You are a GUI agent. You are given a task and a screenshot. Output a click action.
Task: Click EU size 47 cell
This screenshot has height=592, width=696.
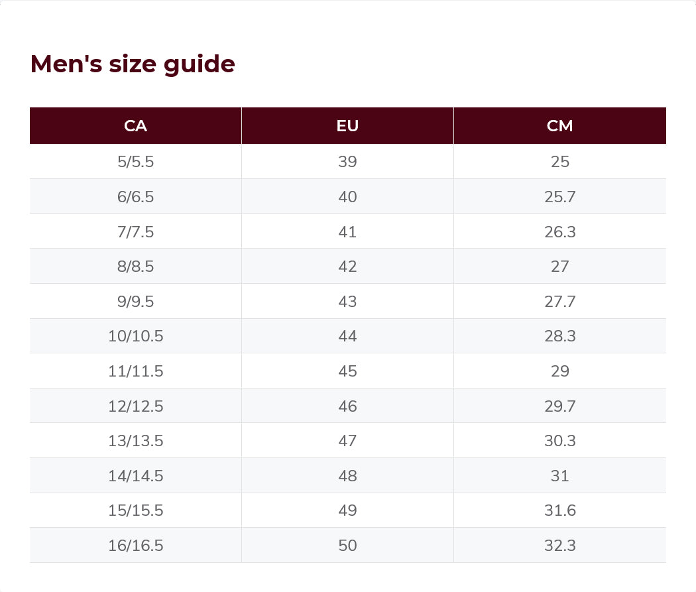(347, 441)
